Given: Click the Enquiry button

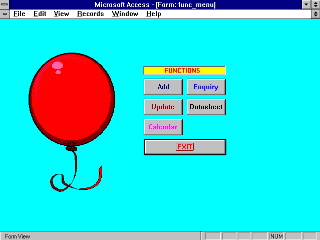Looking at the screenshot, I should (x=206, y=87).
